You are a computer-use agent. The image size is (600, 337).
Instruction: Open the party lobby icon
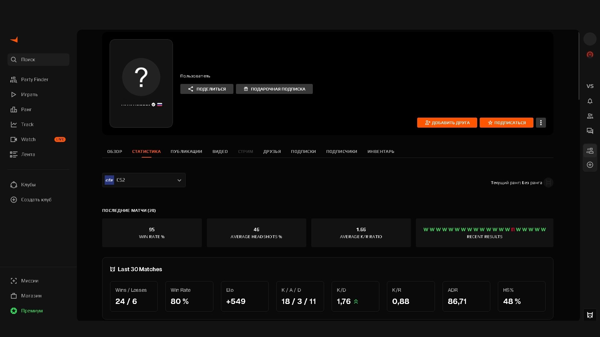click(x=590, y=151)
